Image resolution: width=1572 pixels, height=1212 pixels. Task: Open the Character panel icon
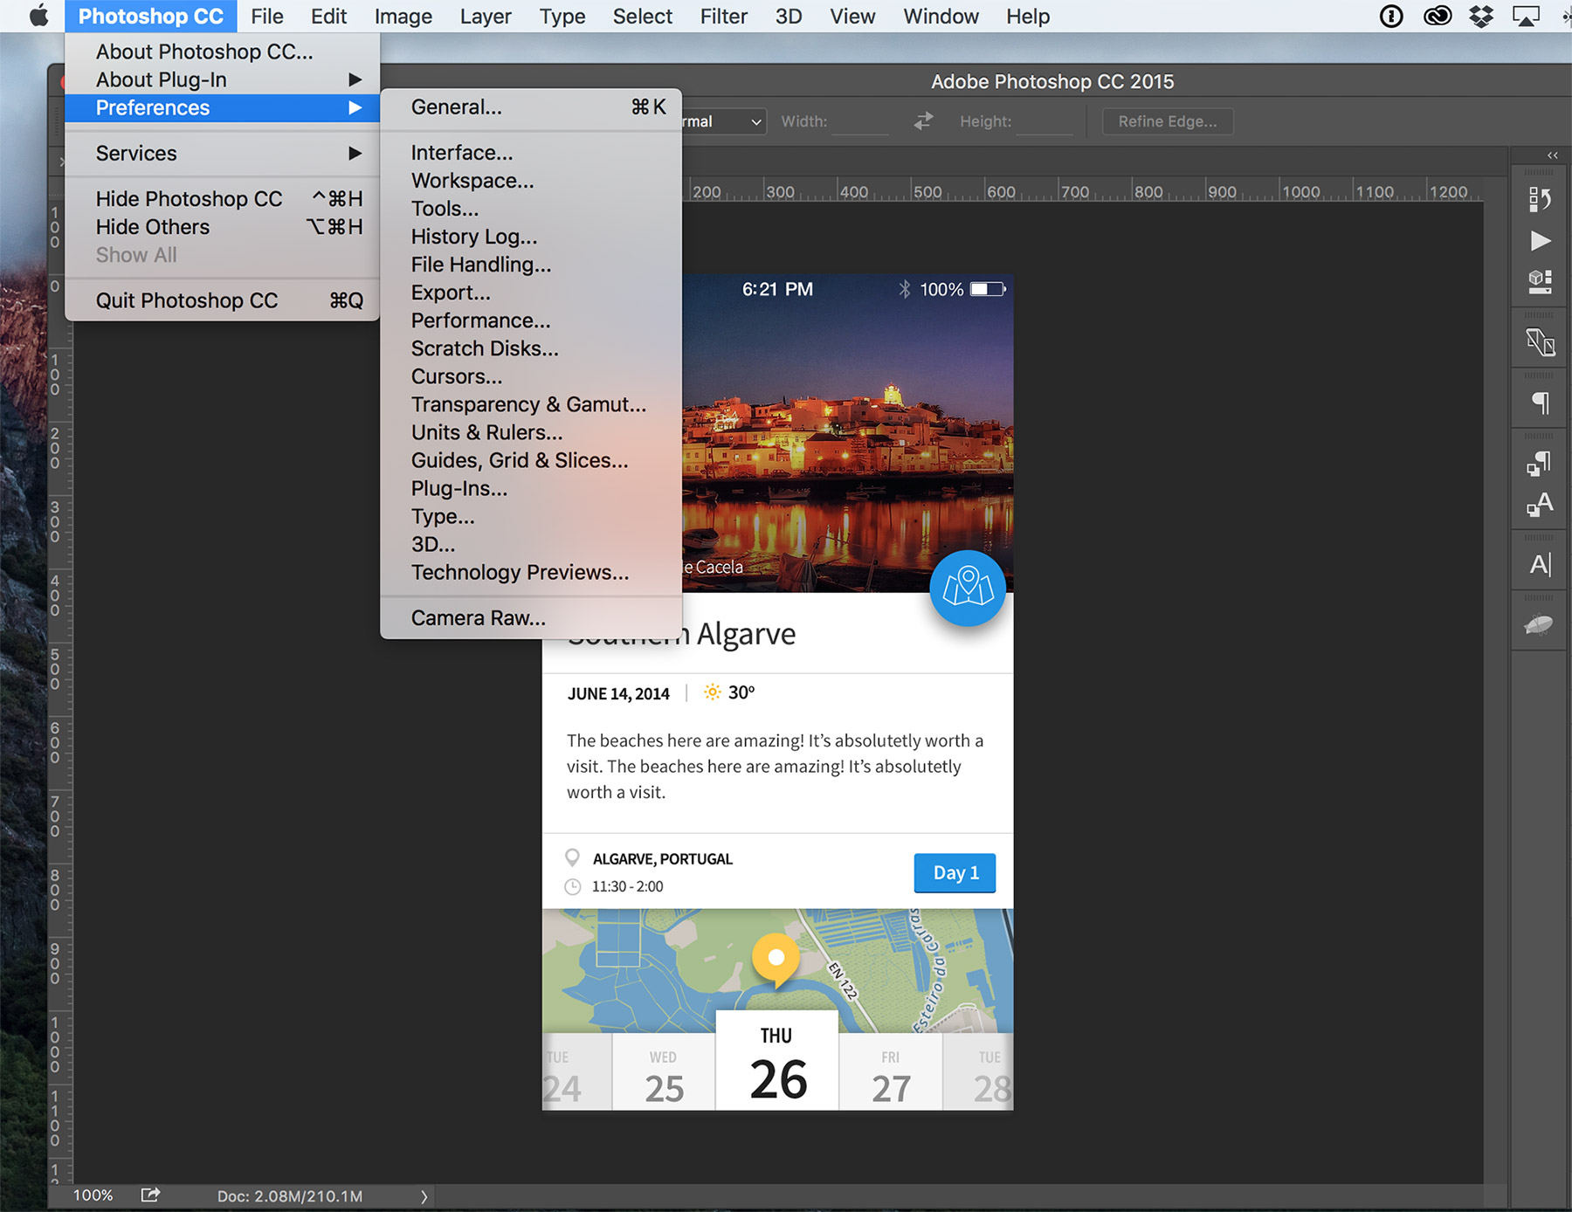click(x=1540, y=565)
